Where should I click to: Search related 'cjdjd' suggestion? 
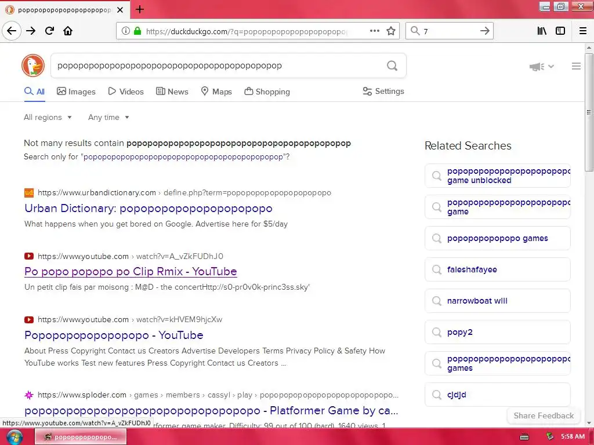coord(497,395)
